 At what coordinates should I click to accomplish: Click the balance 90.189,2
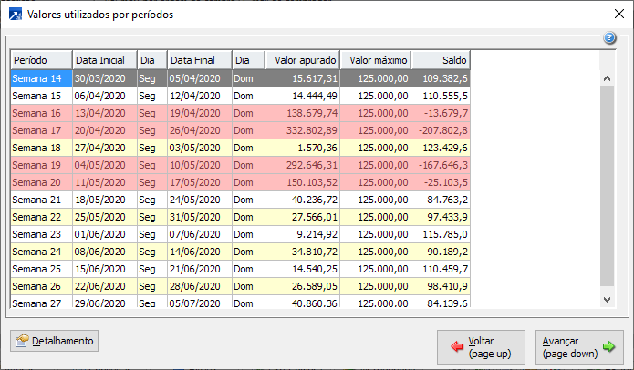coord(448,252)
